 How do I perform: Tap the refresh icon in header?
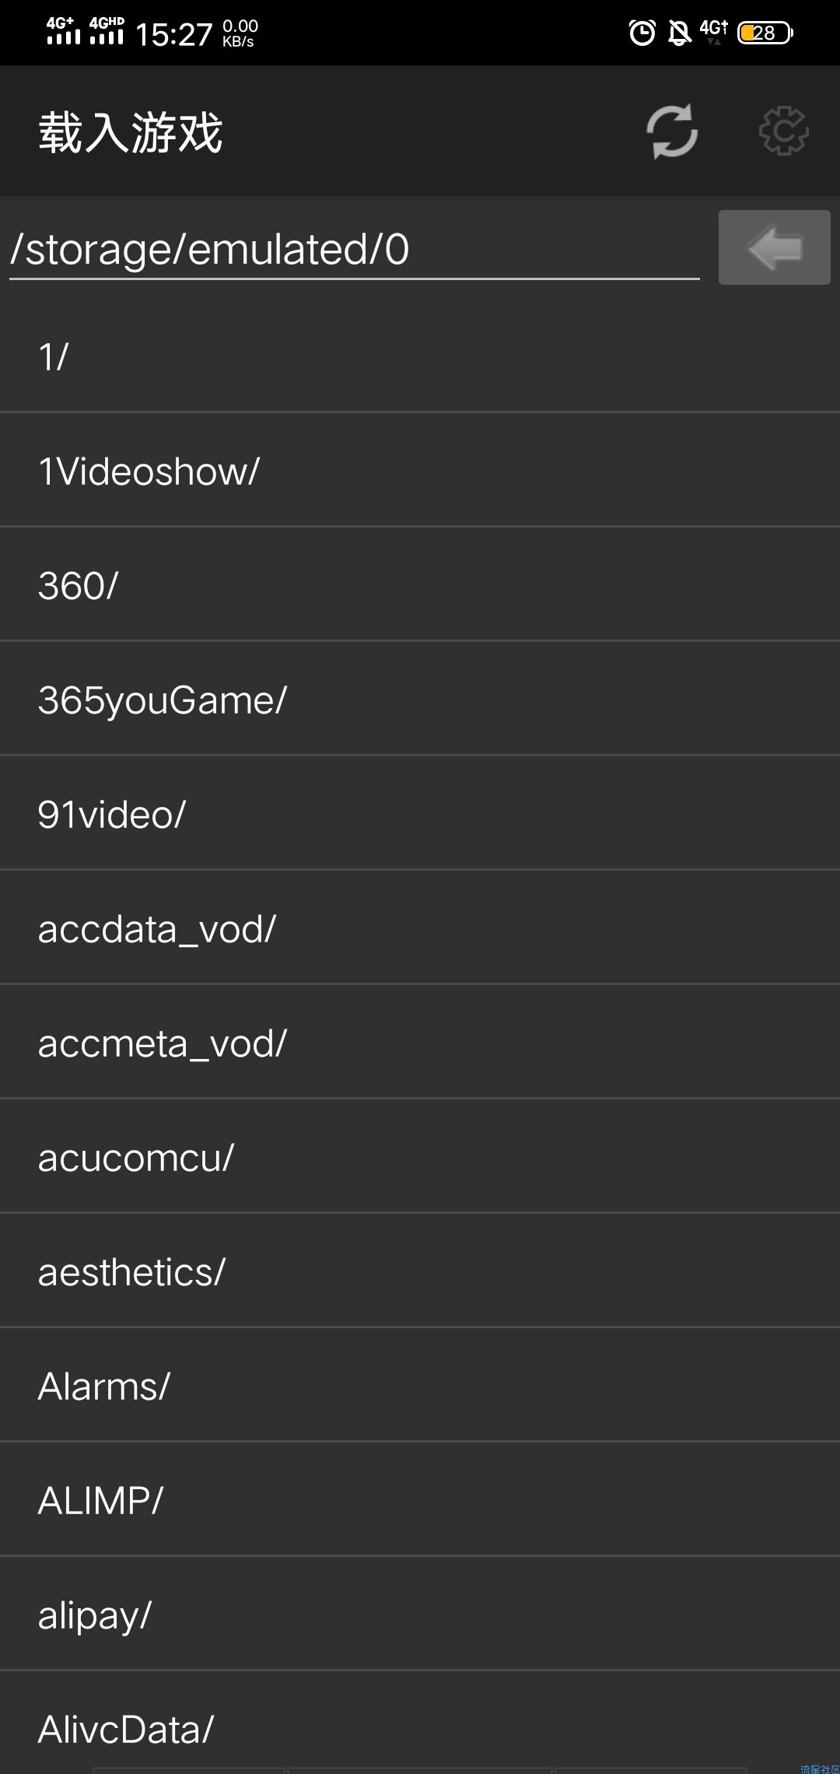[672, 131]
